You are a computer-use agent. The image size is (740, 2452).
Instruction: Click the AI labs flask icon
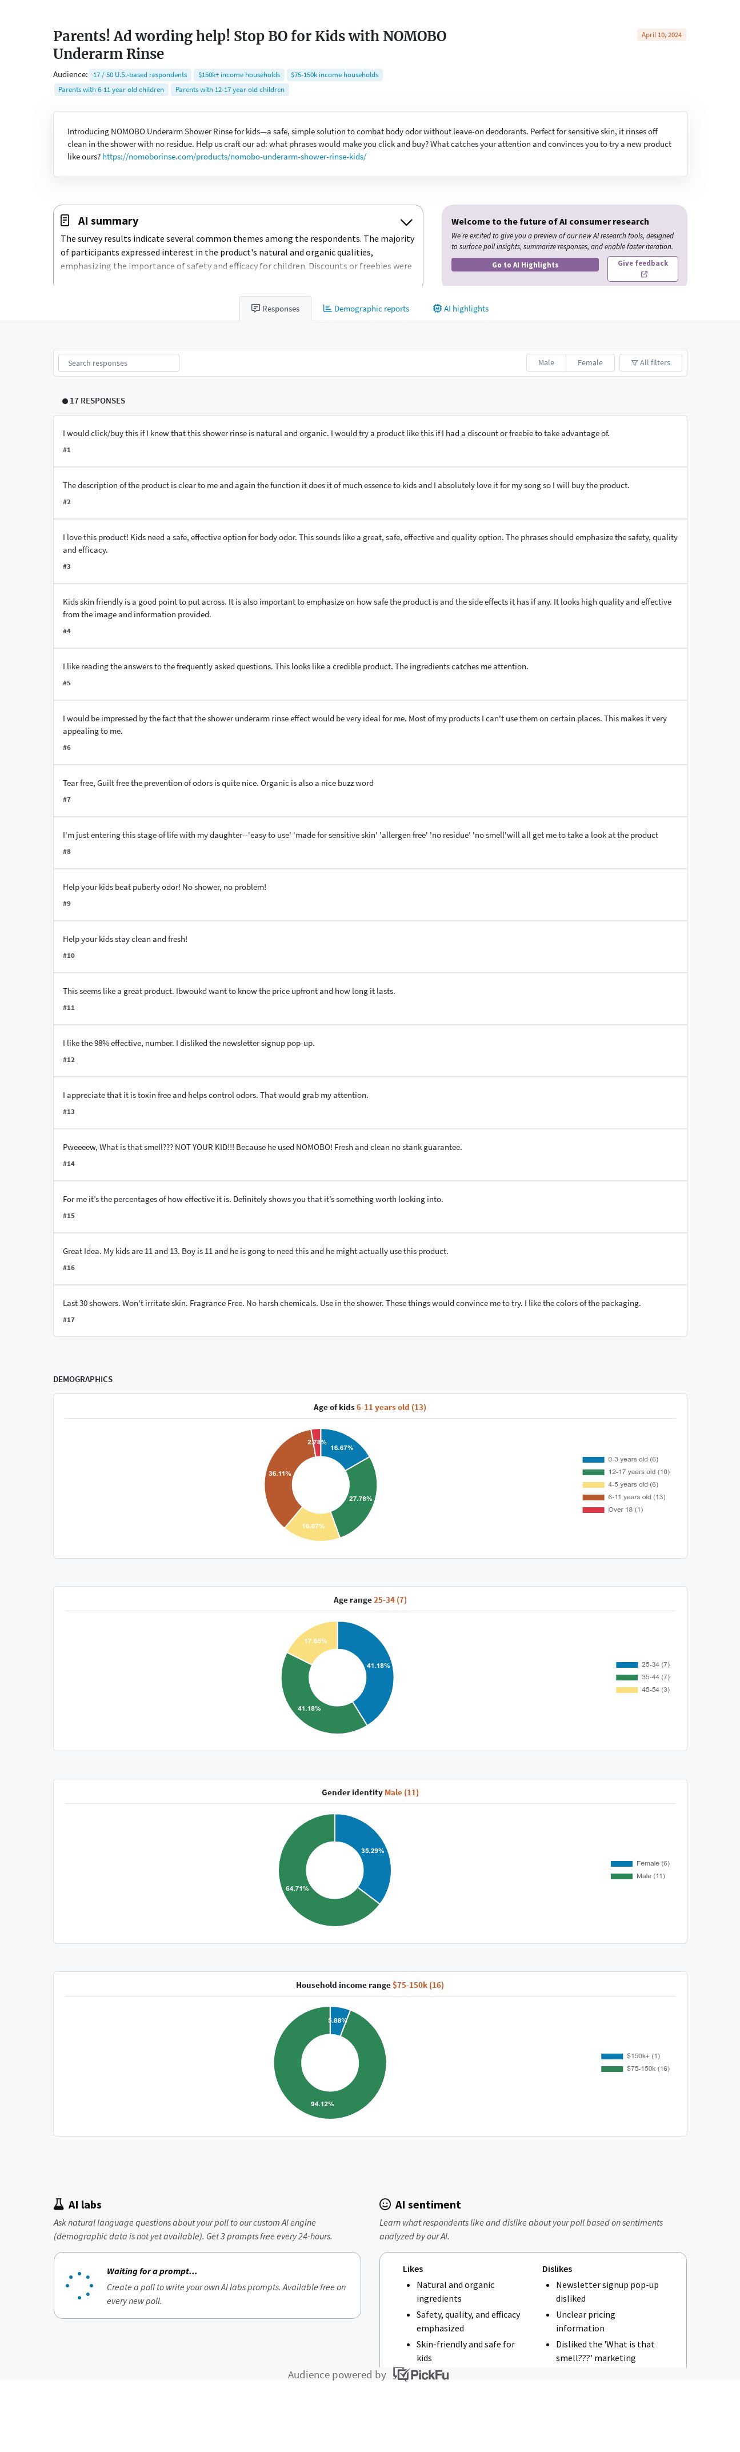tap(59, 2205)
